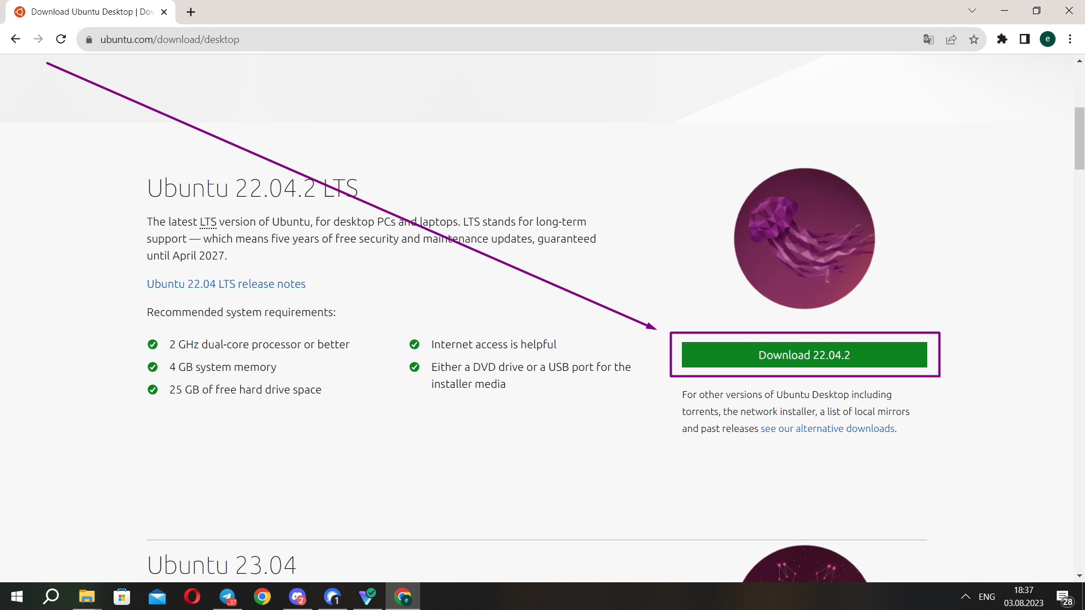Open the Google Translate page icon
This screenshot has width=1085, height=610.
928,40
